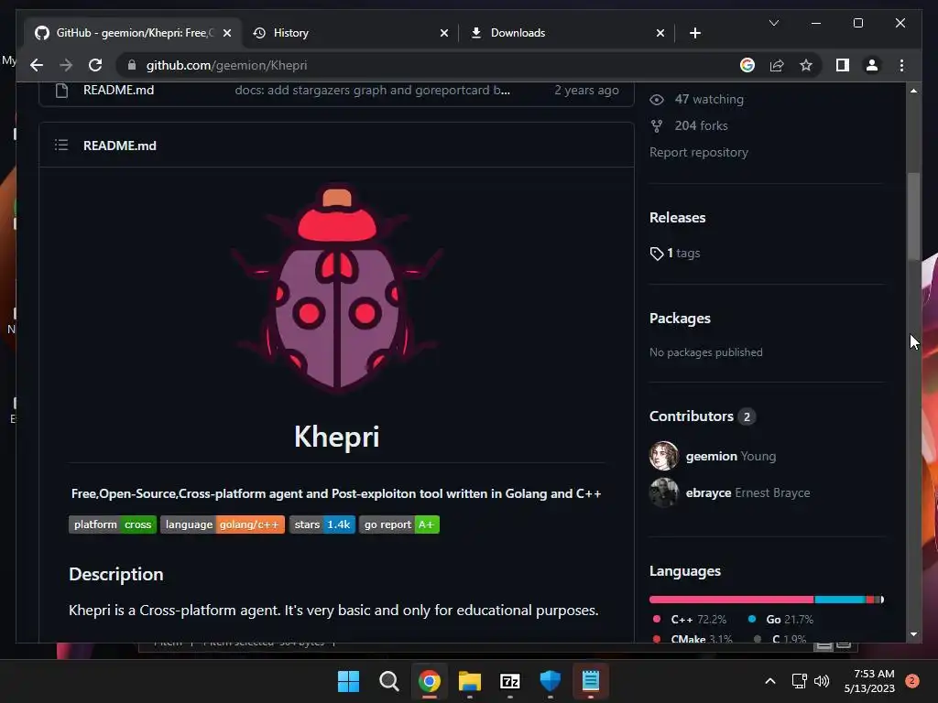Viewport: 938px width, 703px height.
Task: Click the Report repository link
Action: tap(699, 153)
